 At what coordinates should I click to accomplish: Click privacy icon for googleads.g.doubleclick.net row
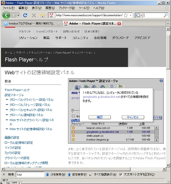tap(73, 132)
